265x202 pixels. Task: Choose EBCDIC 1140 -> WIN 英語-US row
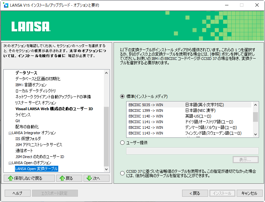[190, 116]
